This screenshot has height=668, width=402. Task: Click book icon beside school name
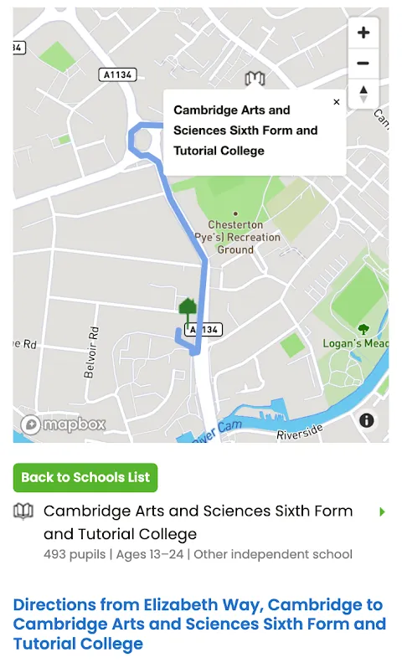[23, 511]
